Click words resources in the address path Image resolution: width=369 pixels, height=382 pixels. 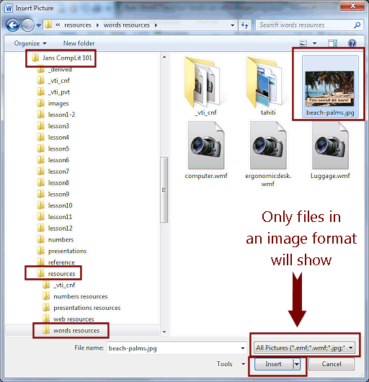click(126, 25)
